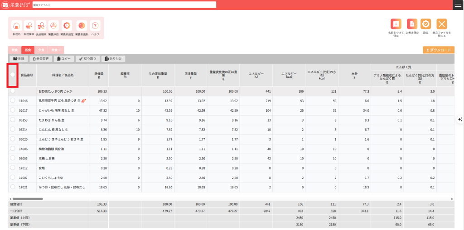This screenshot has height=230, width=464.
Task: Open 栄養素設定 nutrient settings icon
Action: (x=67, y=26)
